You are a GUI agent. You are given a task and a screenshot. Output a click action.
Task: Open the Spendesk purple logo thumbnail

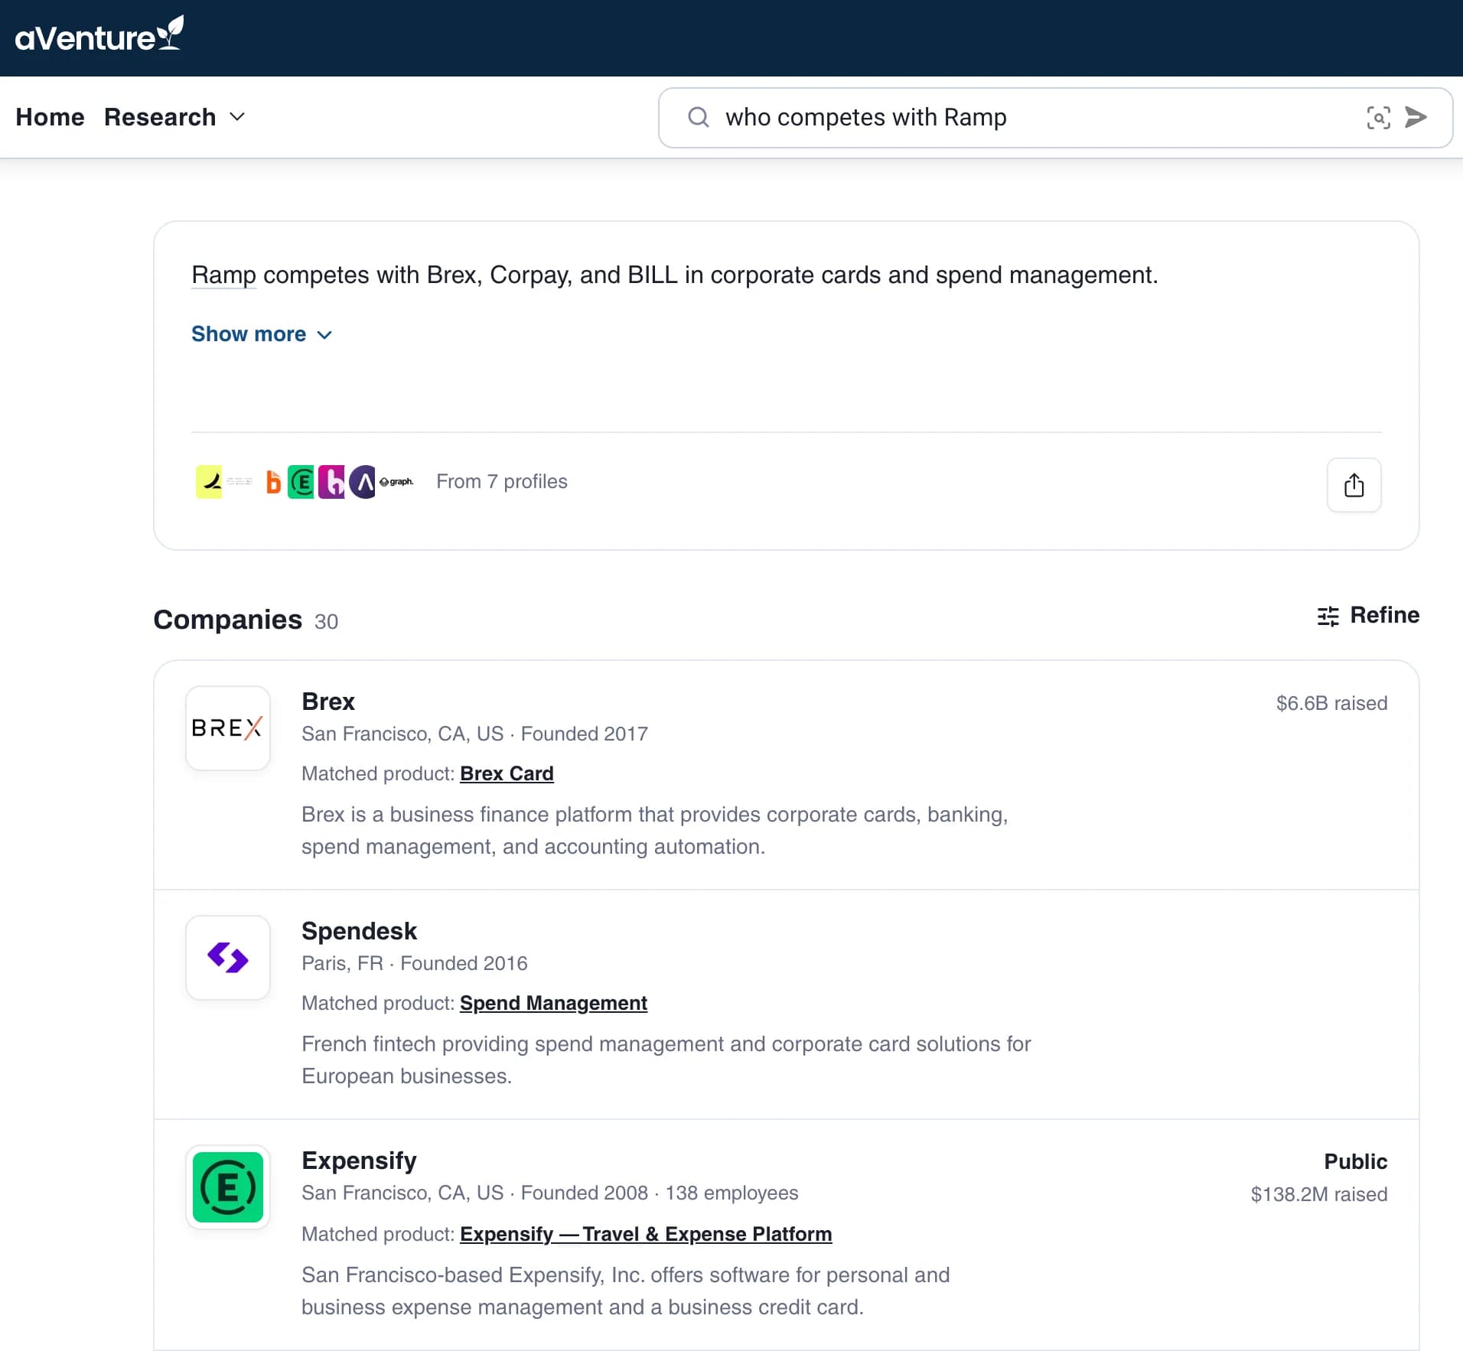click(x=228, y=957)
